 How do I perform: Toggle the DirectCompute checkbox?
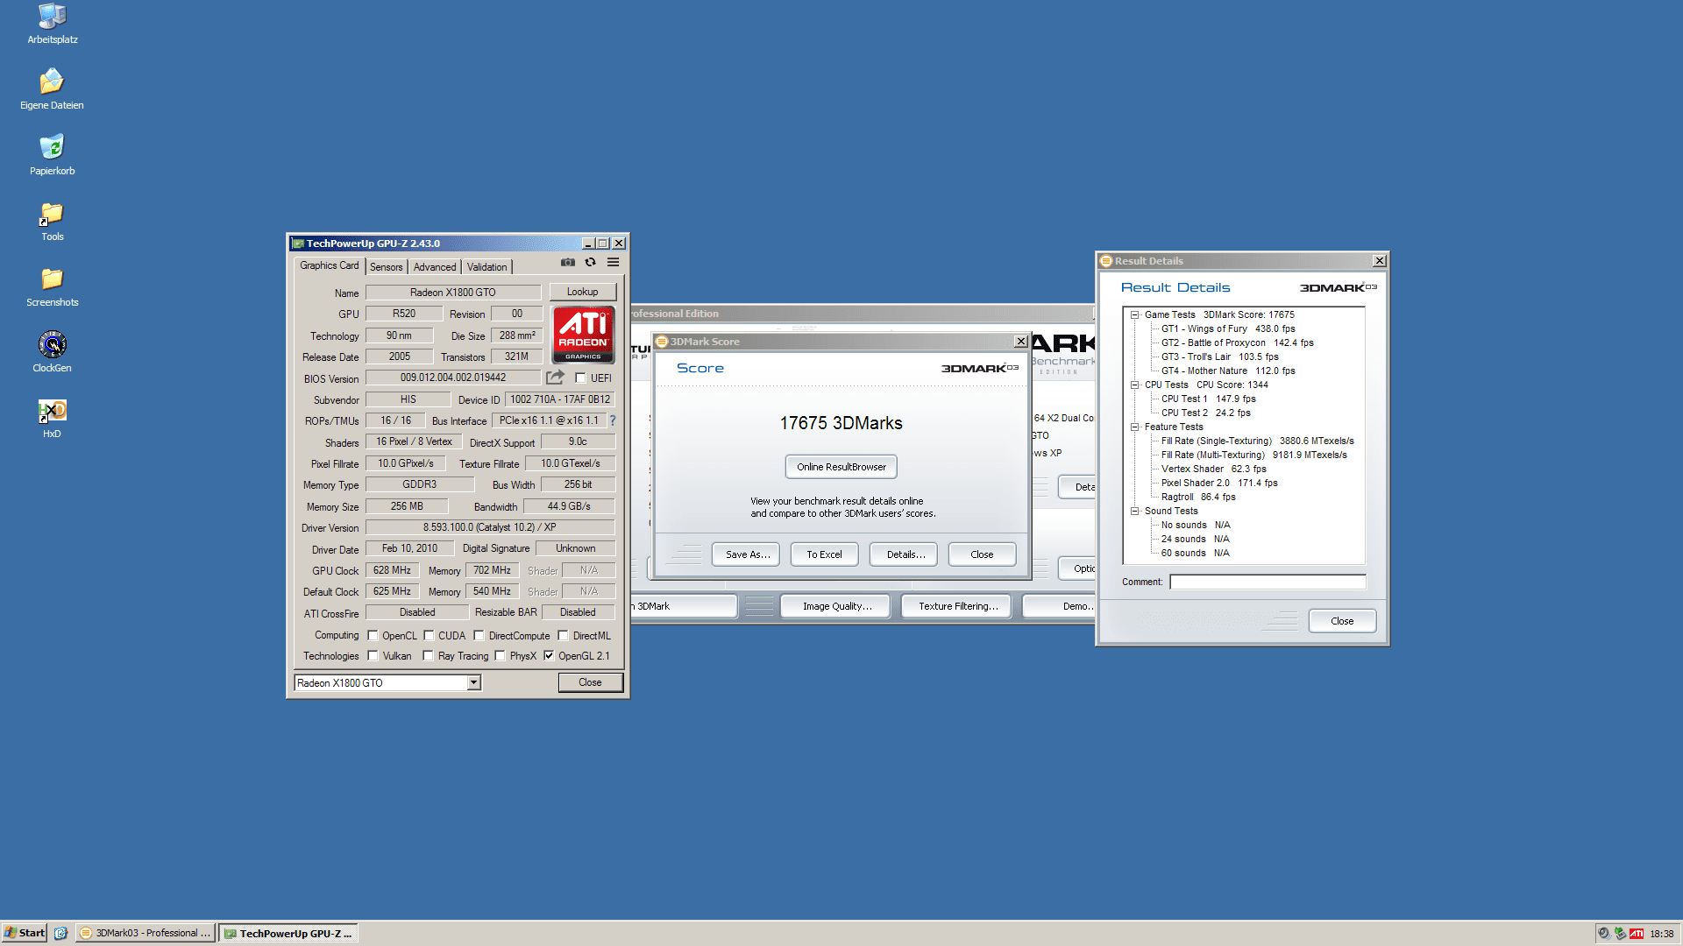[479, 636]
